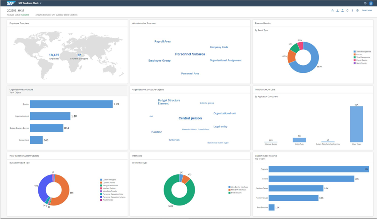The image size is (378, 219).
Task: Select Personnel Area in the word cloud
Action: pyautogui.click(x=190, y=74)
